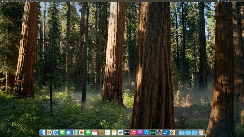Viewport: 244px width, 137px height.
Task: Open System Settings gear icon
Action: (159, 132)
